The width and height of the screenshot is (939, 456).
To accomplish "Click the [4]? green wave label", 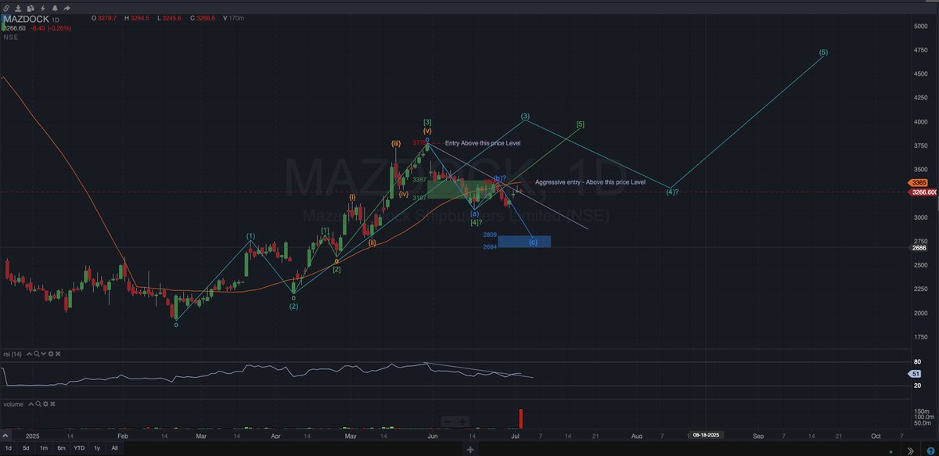I will 476,223.
